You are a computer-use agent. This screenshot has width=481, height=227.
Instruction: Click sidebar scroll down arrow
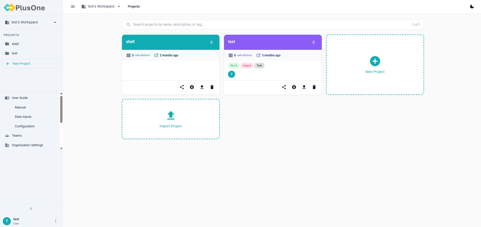click(x=61, y=149)
